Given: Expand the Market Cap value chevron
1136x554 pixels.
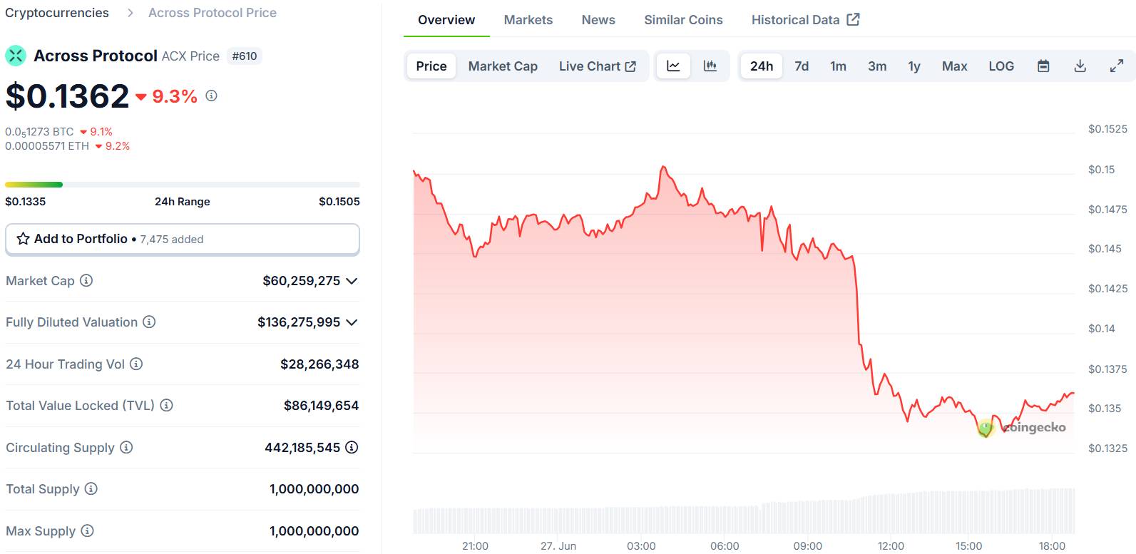Looking at the screenshot, I should [x=352, y=281].
